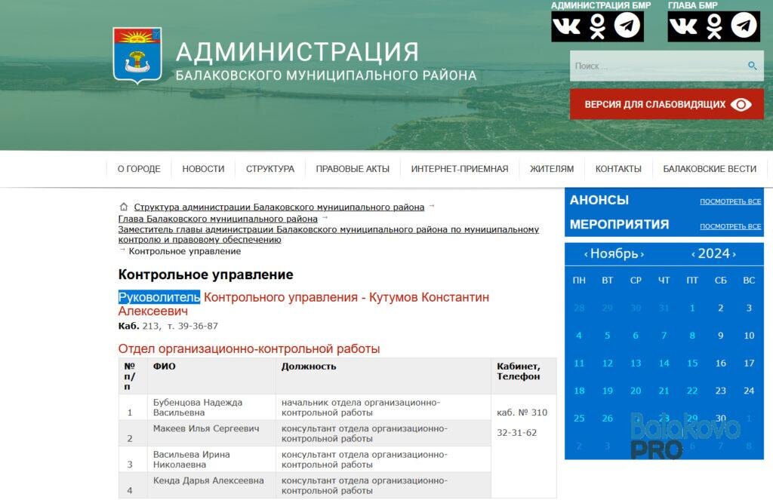Open the Administration BMR Telegram icon

click(627, 26)
